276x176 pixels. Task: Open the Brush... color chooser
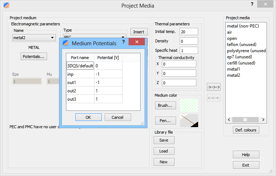click(x=166, y=105)
